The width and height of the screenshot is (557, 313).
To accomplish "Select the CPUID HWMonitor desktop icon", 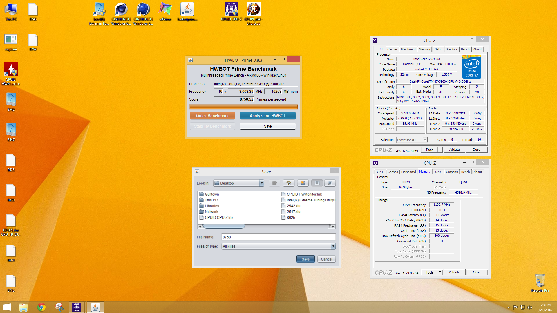I will click(11, 74).
